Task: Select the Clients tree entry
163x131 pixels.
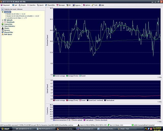Action: [x=7, y=28]
